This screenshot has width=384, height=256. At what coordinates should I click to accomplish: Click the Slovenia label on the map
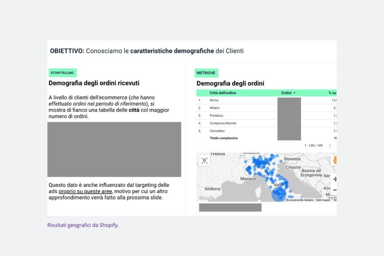point(292,159)
